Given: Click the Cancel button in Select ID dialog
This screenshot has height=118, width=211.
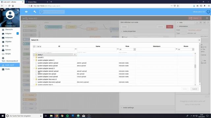Looking at the screenshot, I should [x=195, y=89].
